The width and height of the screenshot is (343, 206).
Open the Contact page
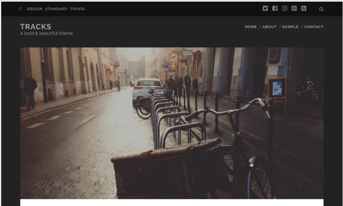(314, 27)
